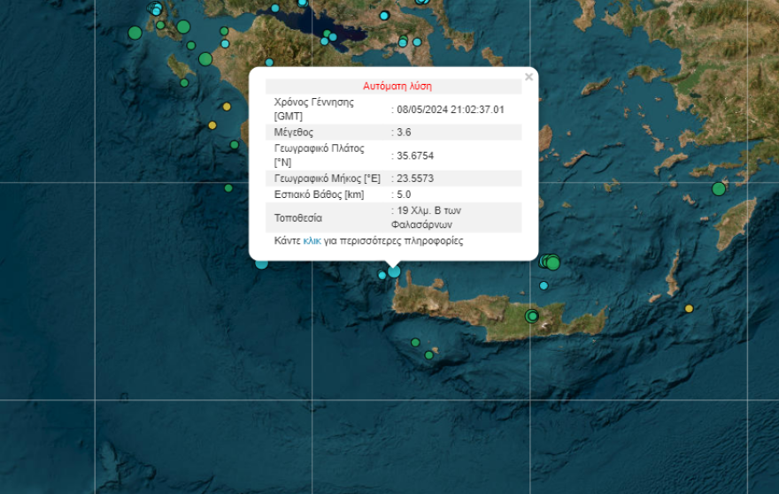The width and height of the screenshot is (779, 494).
Task: Click the 'Αυτόματη λύση' red header text
Action: (397, 87)
